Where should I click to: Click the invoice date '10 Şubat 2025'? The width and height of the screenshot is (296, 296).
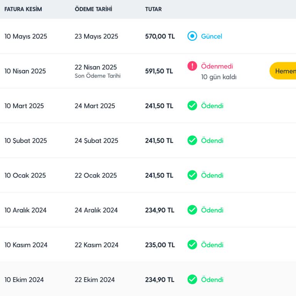point(26,141)
